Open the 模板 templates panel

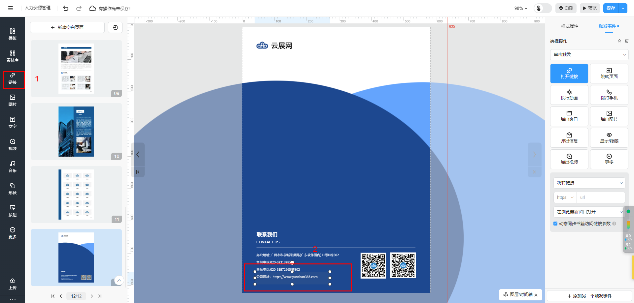coord(13,34)
